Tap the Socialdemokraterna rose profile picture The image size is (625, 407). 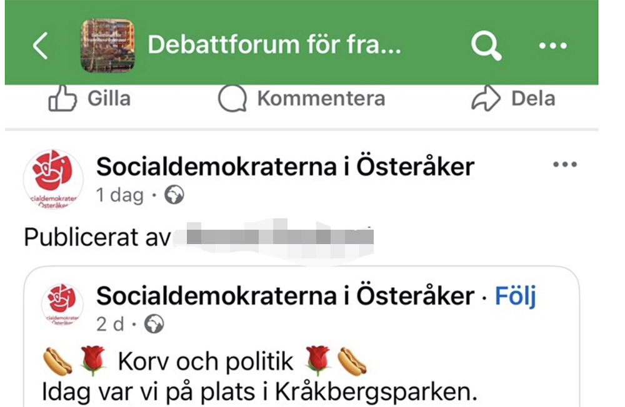tap(53, 179)
